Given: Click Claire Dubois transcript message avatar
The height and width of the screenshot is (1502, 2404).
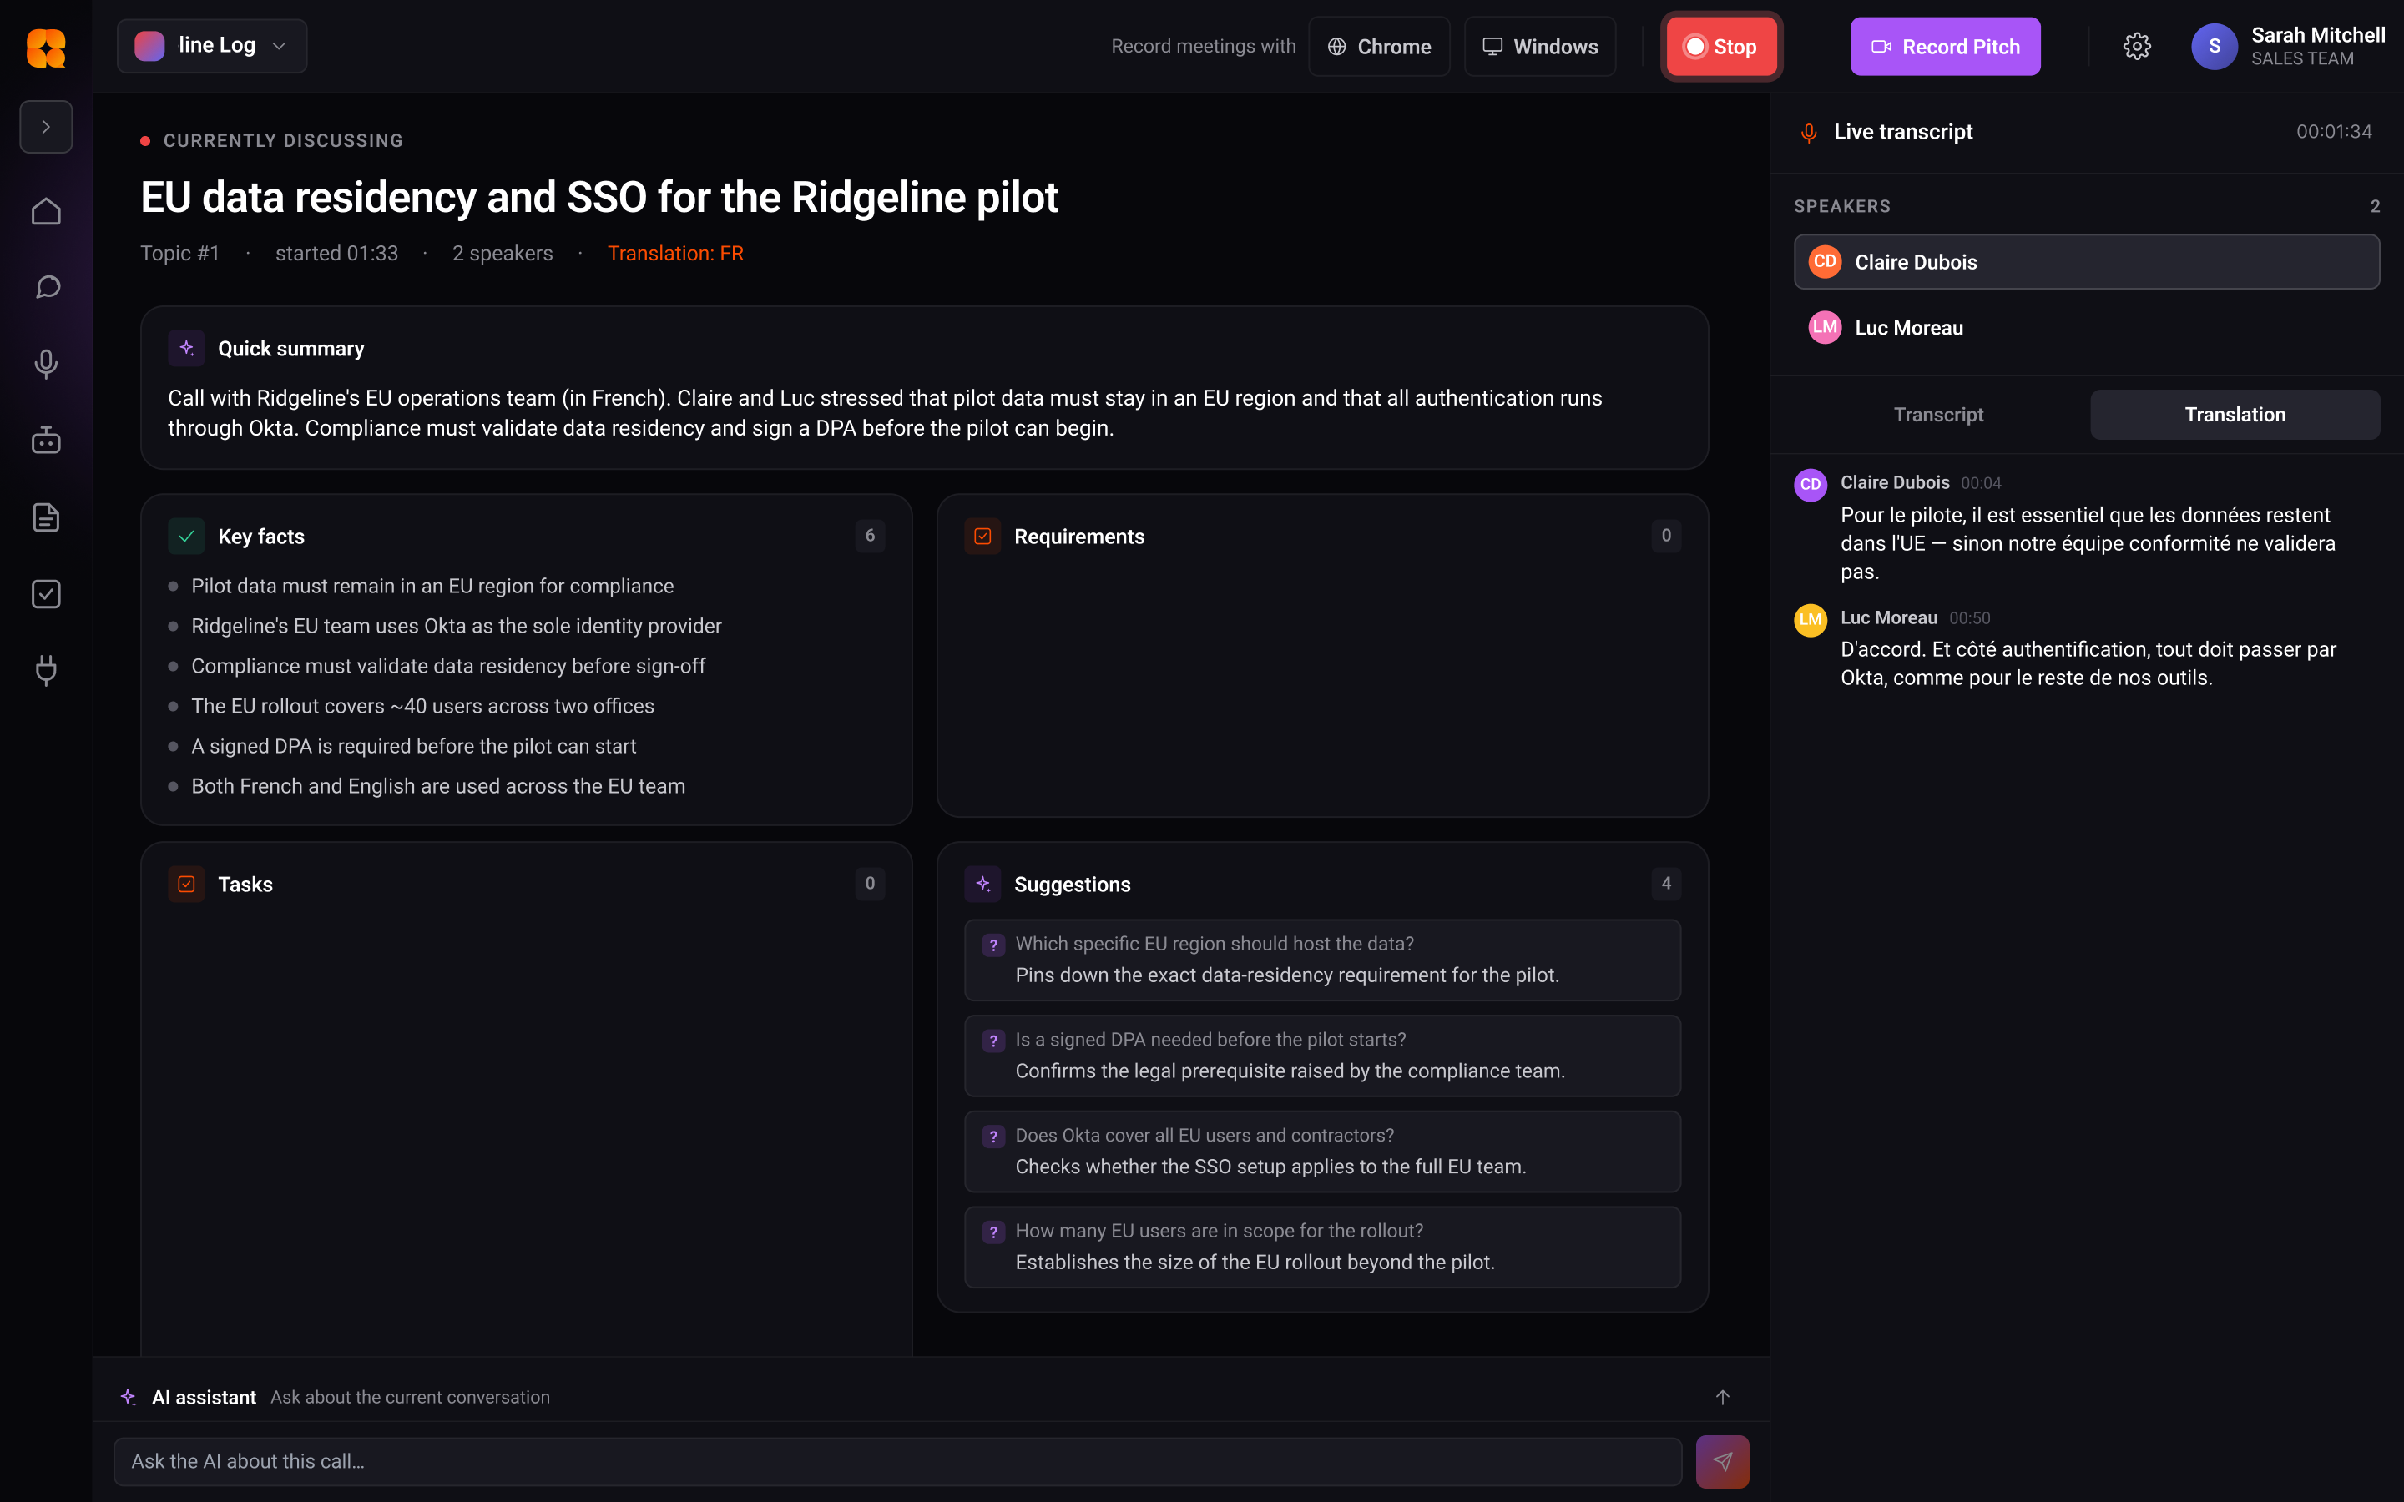Looking at the screenshot, I should click(x=1810, y=485).
